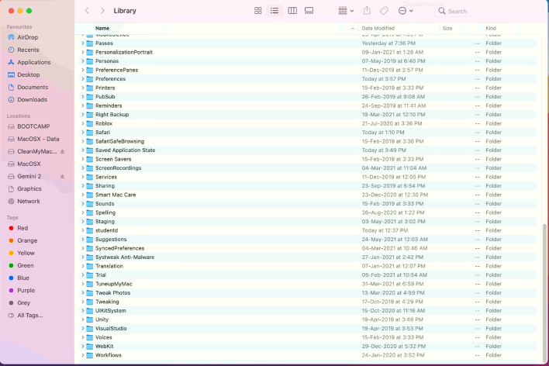Switch to gallery view

pos(309,11)
